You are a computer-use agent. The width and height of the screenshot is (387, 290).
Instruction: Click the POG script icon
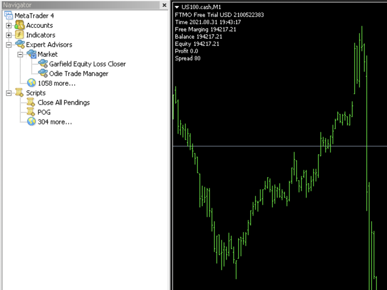coord(31,112)
